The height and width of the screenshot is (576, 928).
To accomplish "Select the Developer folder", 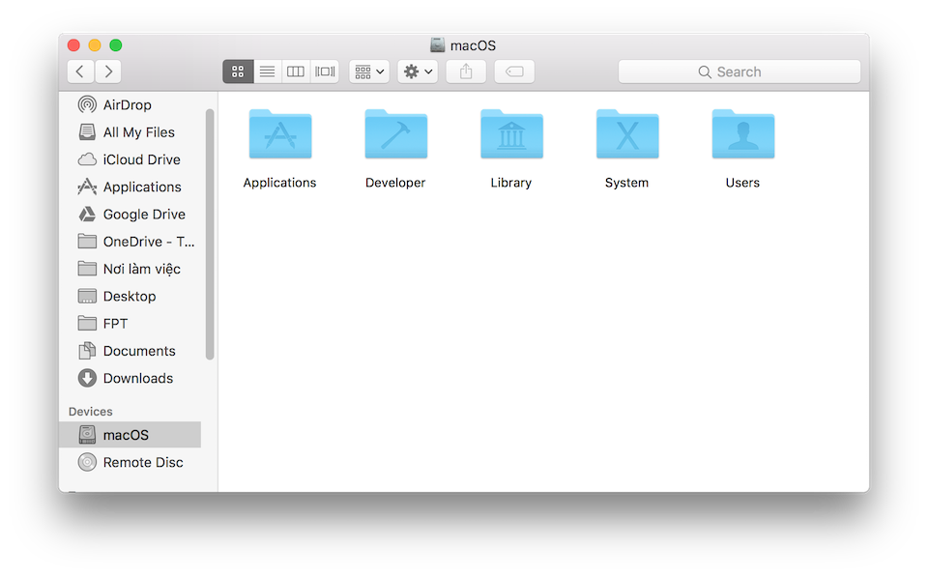I will tap(395, 135).
